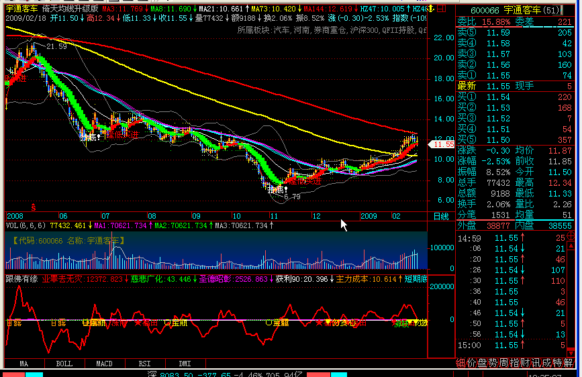Click the 量比 2.26 value

tap(563, 205)
